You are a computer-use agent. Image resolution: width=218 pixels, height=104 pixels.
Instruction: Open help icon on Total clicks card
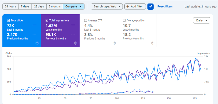point(37,43)
